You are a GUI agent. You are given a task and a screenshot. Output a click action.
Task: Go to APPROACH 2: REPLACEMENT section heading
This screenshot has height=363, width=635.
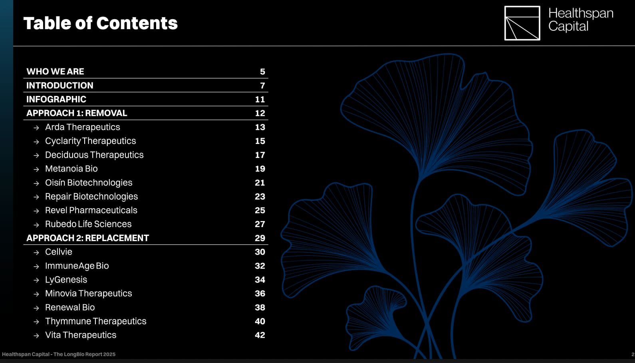click(x=87, y=238)
